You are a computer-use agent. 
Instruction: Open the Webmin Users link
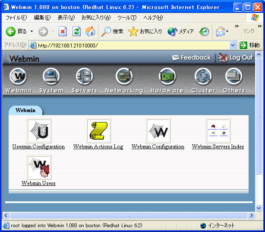(38, 183)
